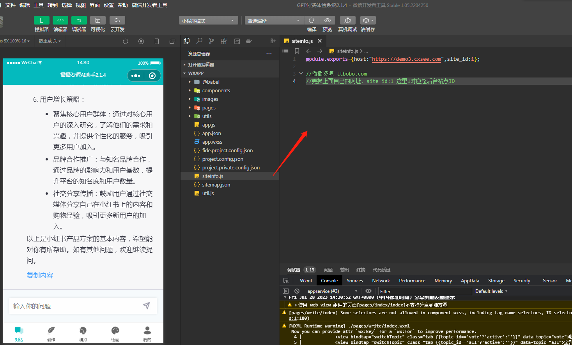Image resolution: width=572 pixels, height=345 pixels.
Task: Switch to the AppData devtools tab
Action: point(470,281)
